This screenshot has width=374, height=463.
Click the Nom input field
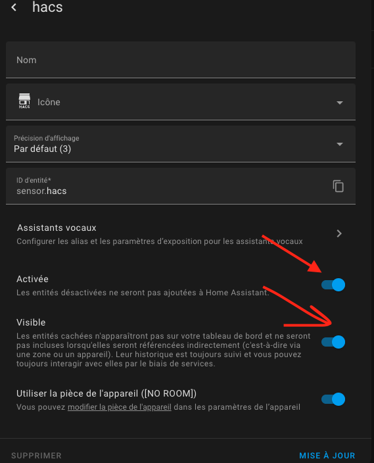click(181, 60)
